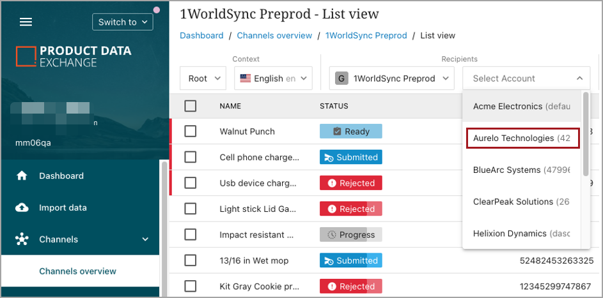The height and width of the screenshot is (298, 603).
Task: Click the Rejected status badge for Usb device charger
Action: coord(350,183)
